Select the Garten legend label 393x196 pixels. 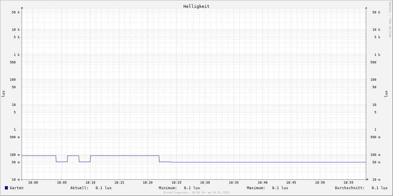coord(17,188)
